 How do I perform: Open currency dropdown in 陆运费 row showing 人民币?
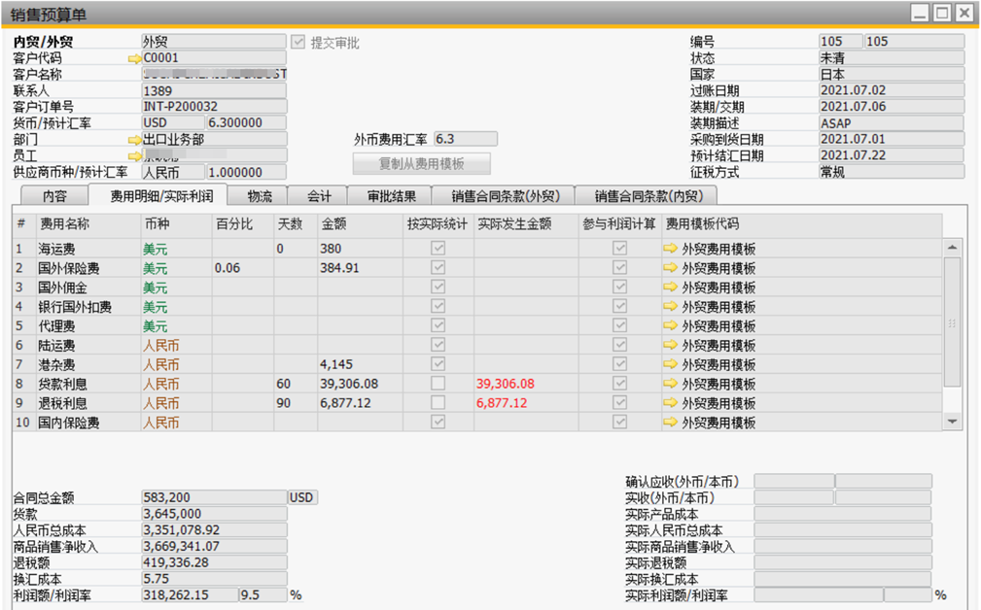pos(176,345)
